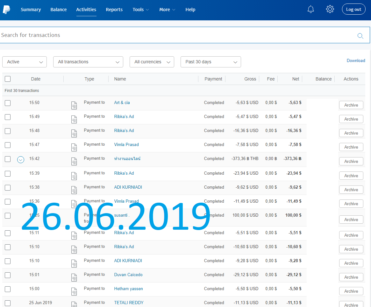Open the Reports tab

114,10
